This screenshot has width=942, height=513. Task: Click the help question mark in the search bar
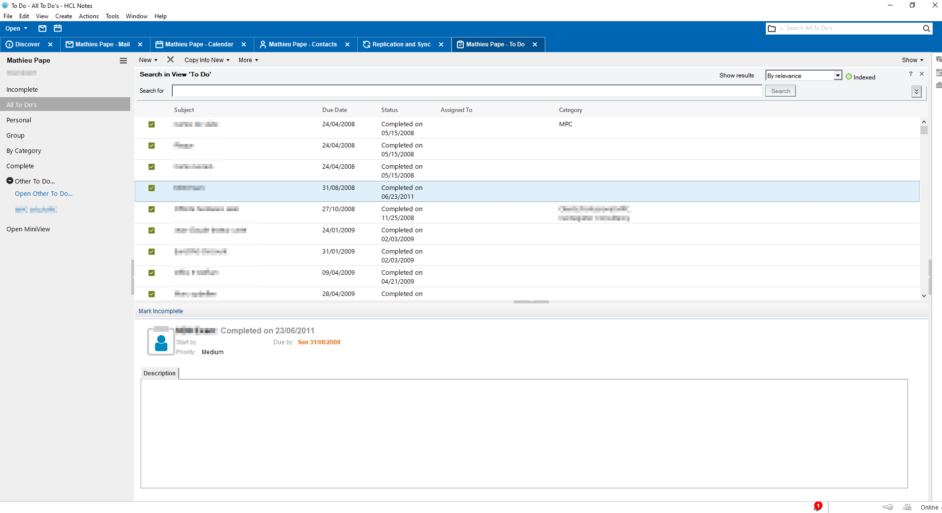point(911,74)
